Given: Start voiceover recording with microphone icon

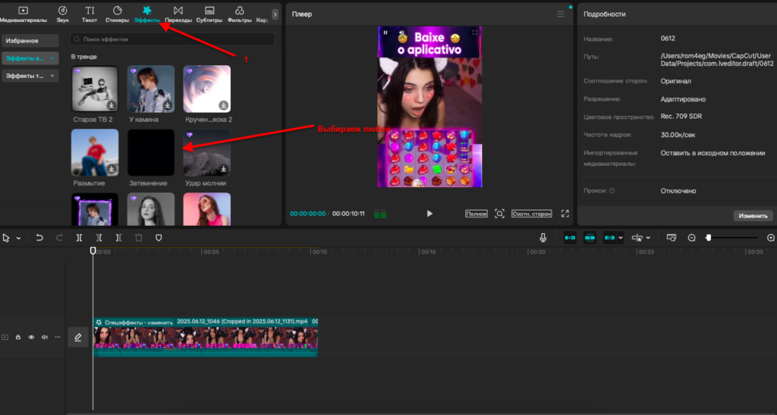Looking at the screenshot, I should point(543,238).
